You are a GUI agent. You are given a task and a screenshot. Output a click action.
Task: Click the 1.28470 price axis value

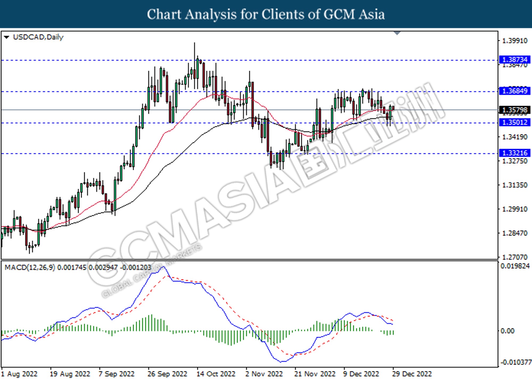tap(514, 233)
